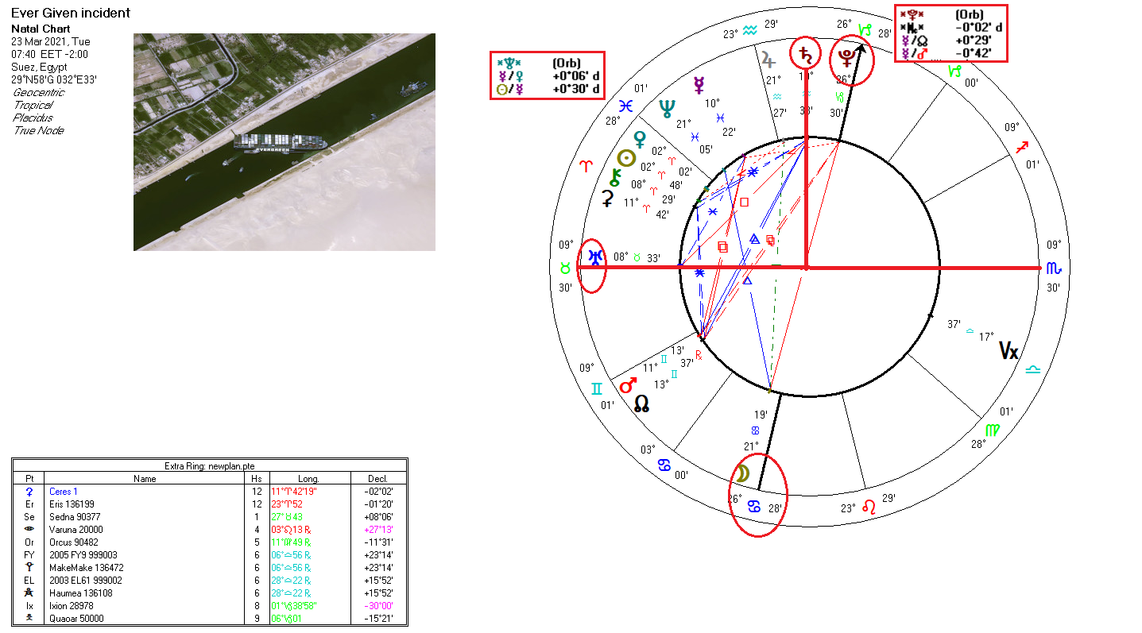Click the green Chiron key glyph
This screenshot has height=633, width=1142.
point(614,176)
